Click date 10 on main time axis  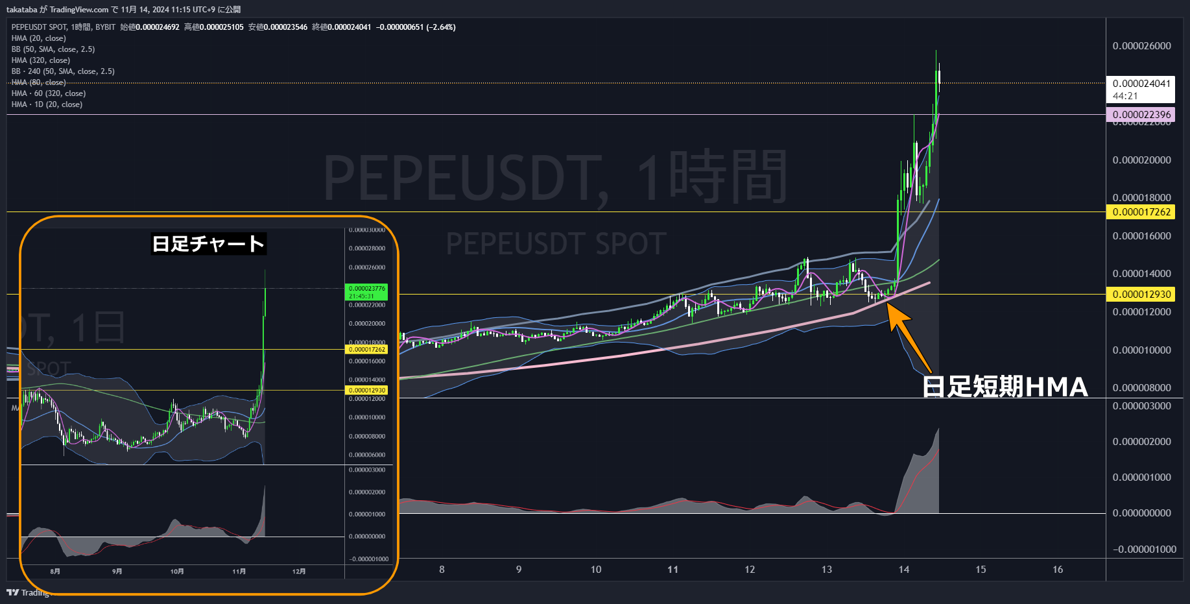pyautogui.click(x=596, y=570)
